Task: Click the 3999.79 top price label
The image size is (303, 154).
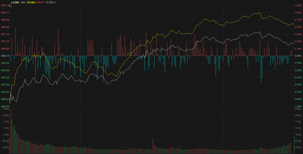Action: tap(5, 5)
